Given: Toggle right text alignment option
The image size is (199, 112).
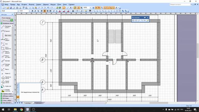Looking at the screenshot, I should pos(48,11).
